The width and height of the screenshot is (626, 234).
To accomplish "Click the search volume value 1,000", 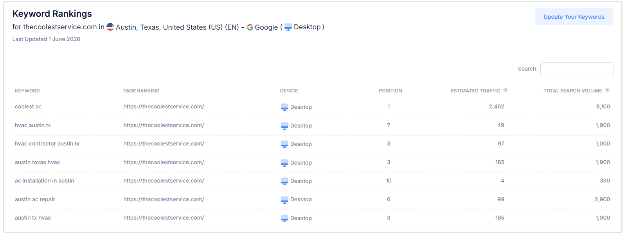I will (603, 144).
